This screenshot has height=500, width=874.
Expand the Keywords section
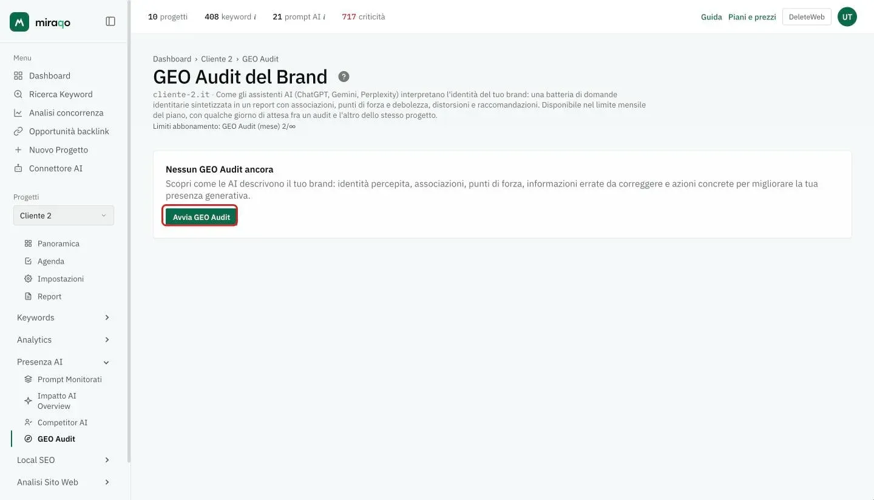pos(64,318)
